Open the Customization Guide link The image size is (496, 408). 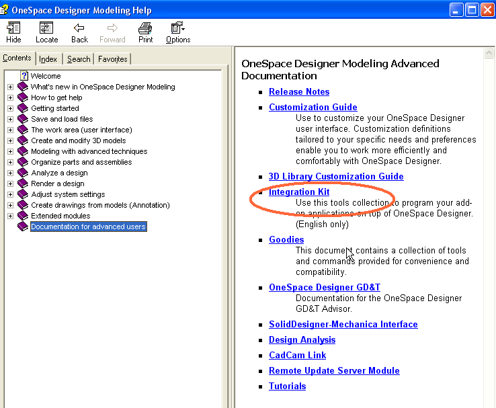pos(313,108)
